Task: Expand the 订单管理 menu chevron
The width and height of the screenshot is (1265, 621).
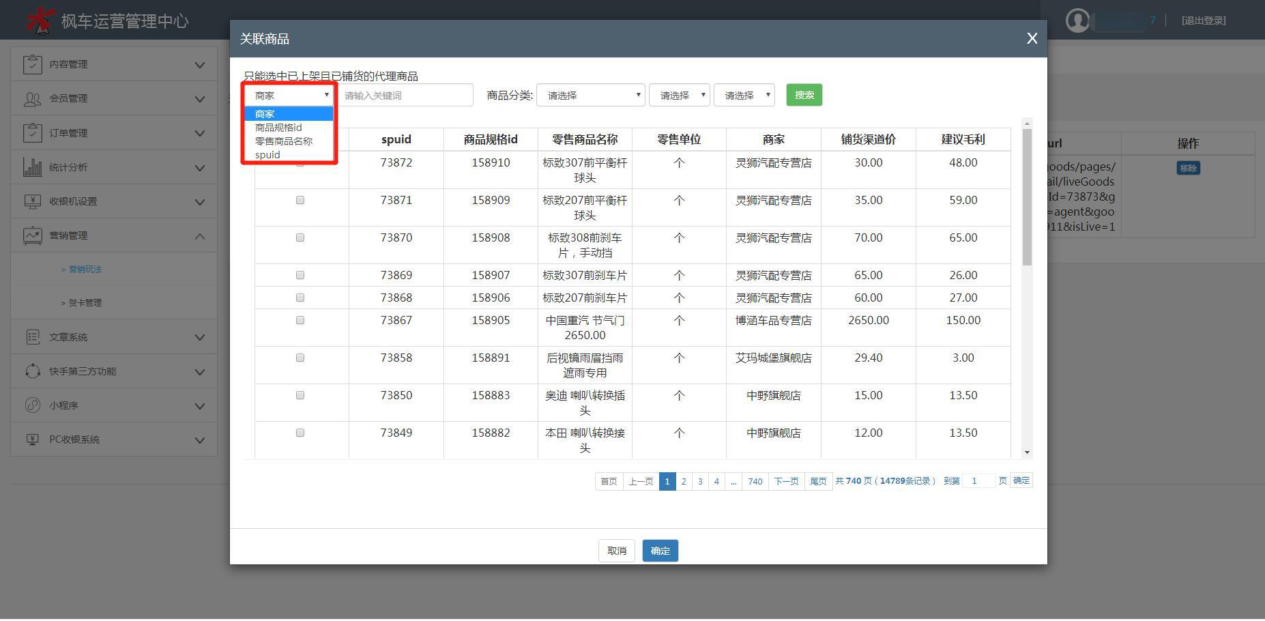Action: tap(199, 133)
